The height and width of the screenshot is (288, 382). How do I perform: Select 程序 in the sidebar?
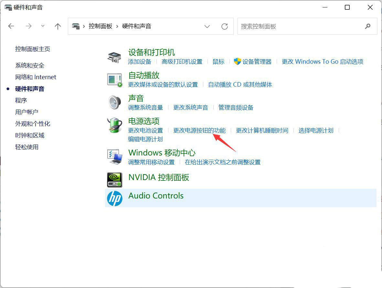pos(21,100)
